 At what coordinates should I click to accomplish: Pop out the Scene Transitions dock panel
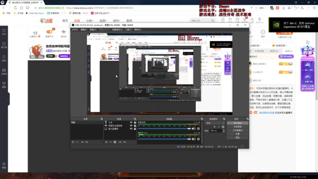click(x=224, y=119)
